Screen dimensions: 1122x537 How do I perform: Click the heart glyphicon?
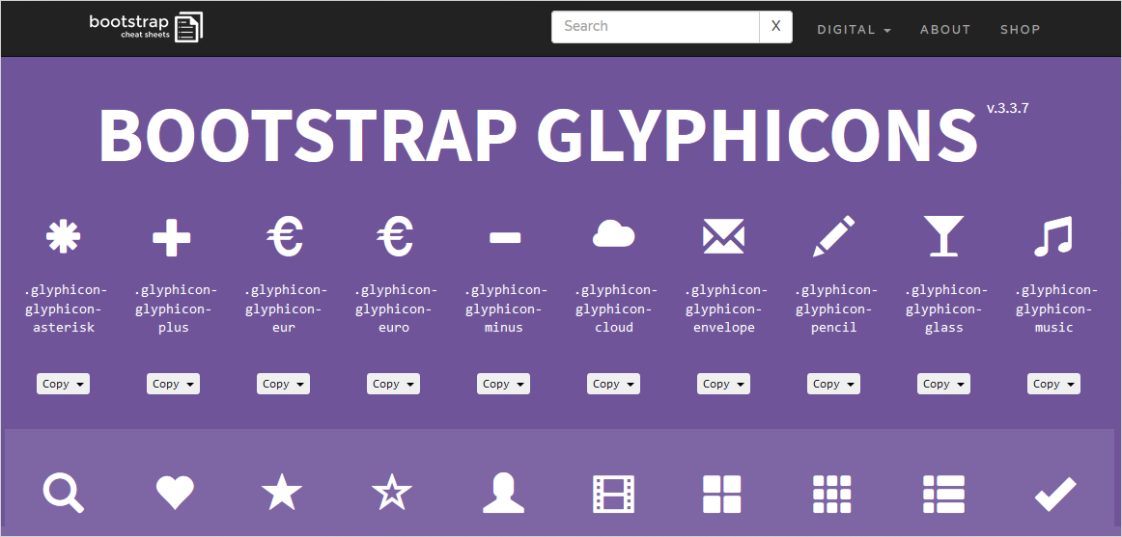pos(175,494)
